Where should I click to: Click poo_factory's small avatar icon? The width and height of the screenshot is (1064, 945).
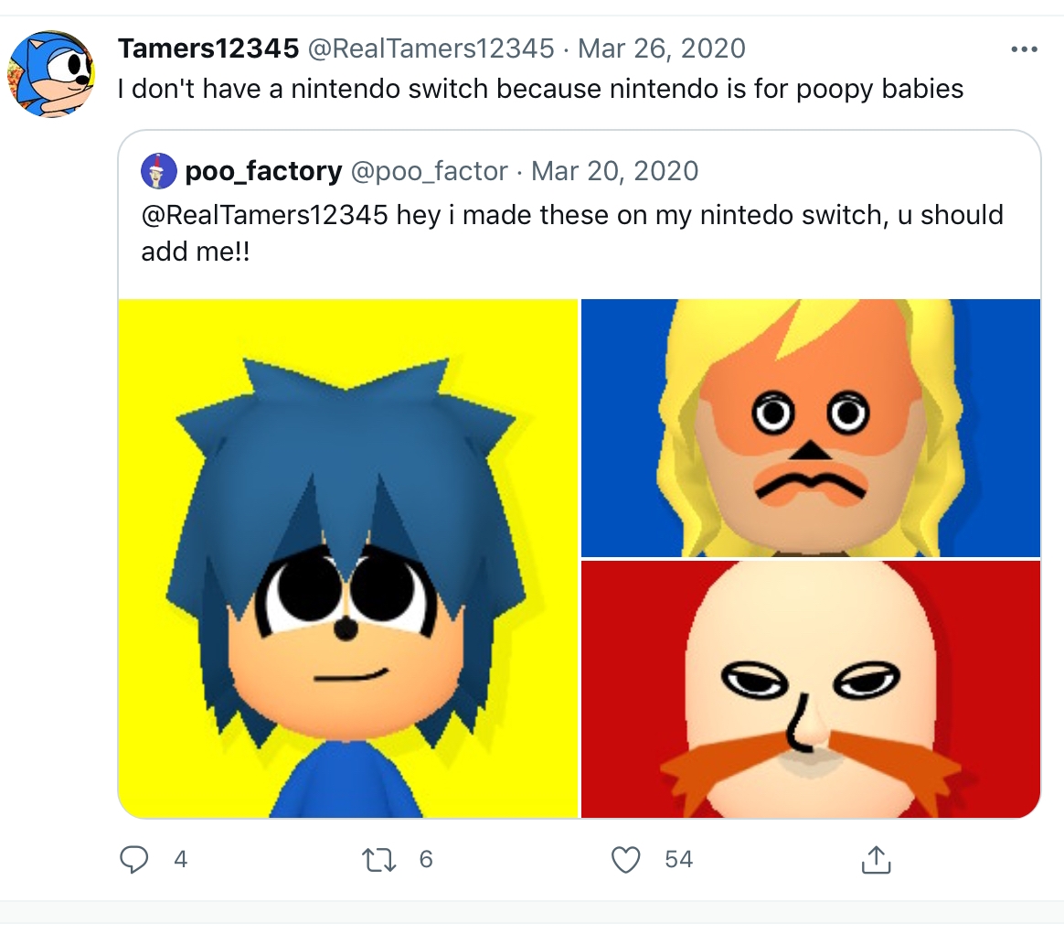tap(158, 171)
